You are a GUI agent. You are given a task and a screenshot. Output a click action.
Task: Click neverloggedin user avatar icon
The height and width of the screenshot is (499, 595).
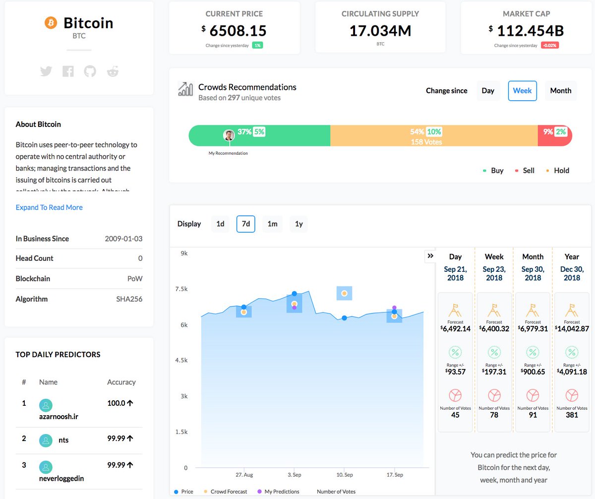click(x=46, y=467)
